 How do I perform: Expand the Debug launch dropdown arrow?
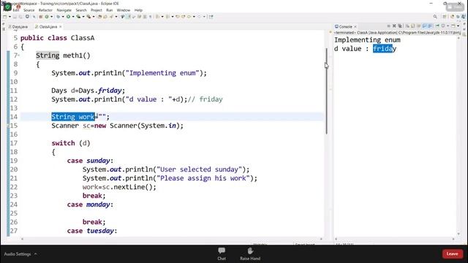63,17
